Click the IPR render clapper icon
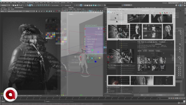This screenshot has width=186, height=105. point(90,5)
